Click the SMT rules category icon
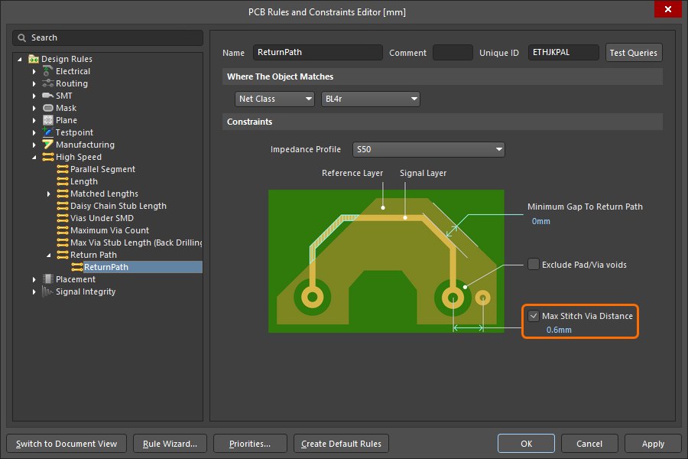The image size is (688, 459). tap(48, 96)
